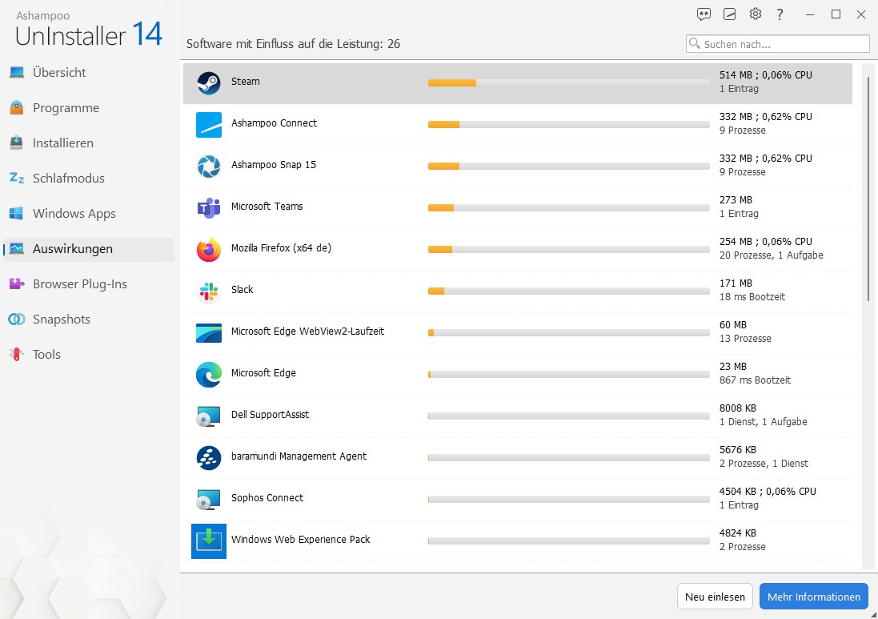Click the search magnifier icon
Viewport: 878px width, 619px height.
click(695, 43)
